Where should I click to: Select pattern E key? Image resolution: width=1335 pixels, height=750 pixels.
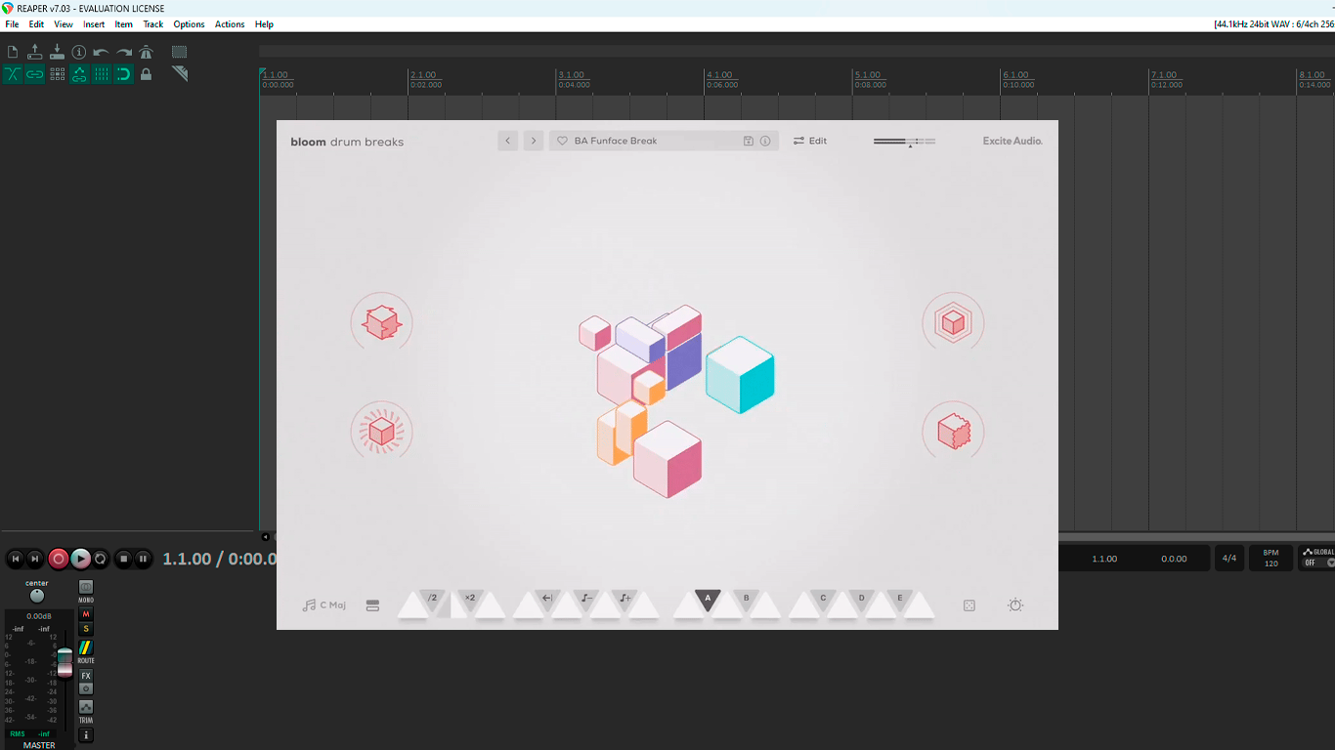tap(900, 599)
